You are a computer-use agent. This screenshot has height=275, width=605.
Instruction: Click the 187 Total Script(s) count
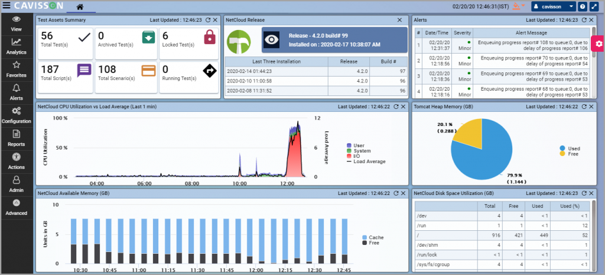click(x=50, y=69)
